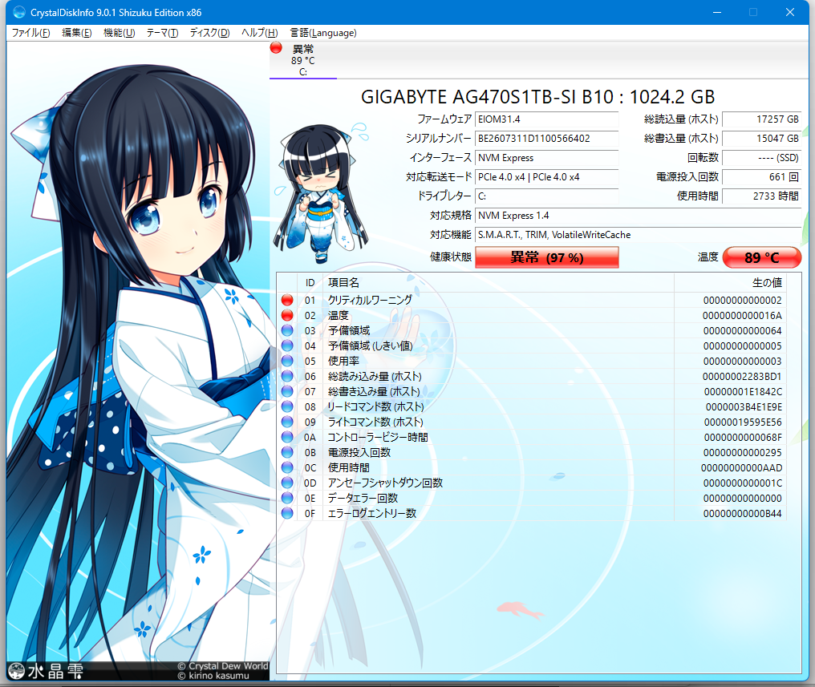Click the chibi Shizuku character image
The width and height of the screenshot is (815, 687).
pos(319,193)
